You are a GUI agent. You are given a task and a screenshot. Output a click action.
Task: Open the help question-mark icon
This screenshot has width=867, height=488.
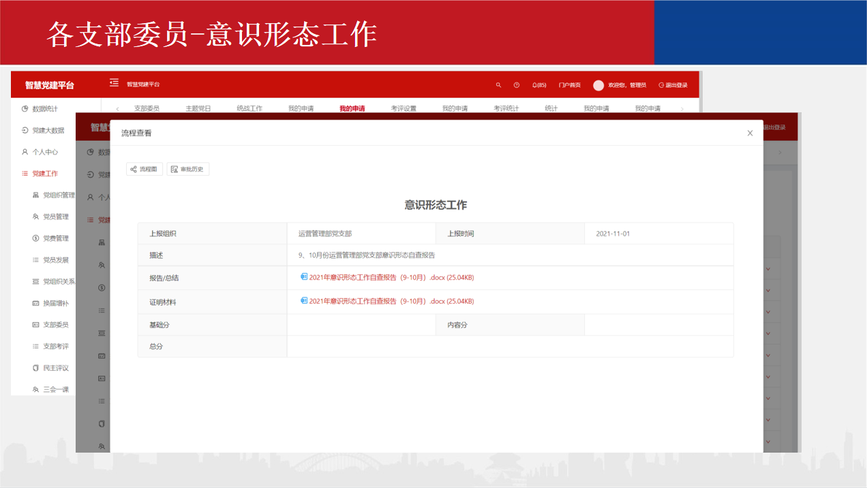[516, 85]
